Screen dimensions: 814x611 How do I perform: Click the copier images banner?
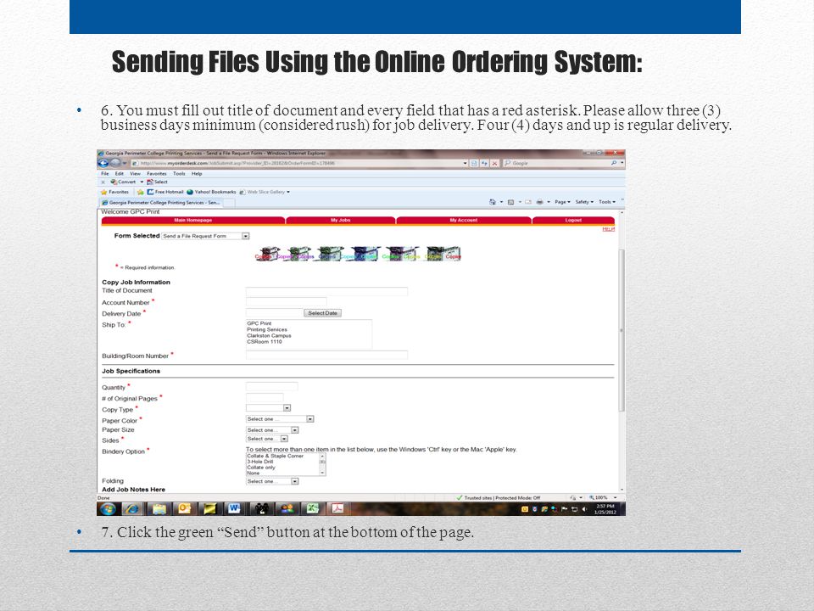[358, 254]
